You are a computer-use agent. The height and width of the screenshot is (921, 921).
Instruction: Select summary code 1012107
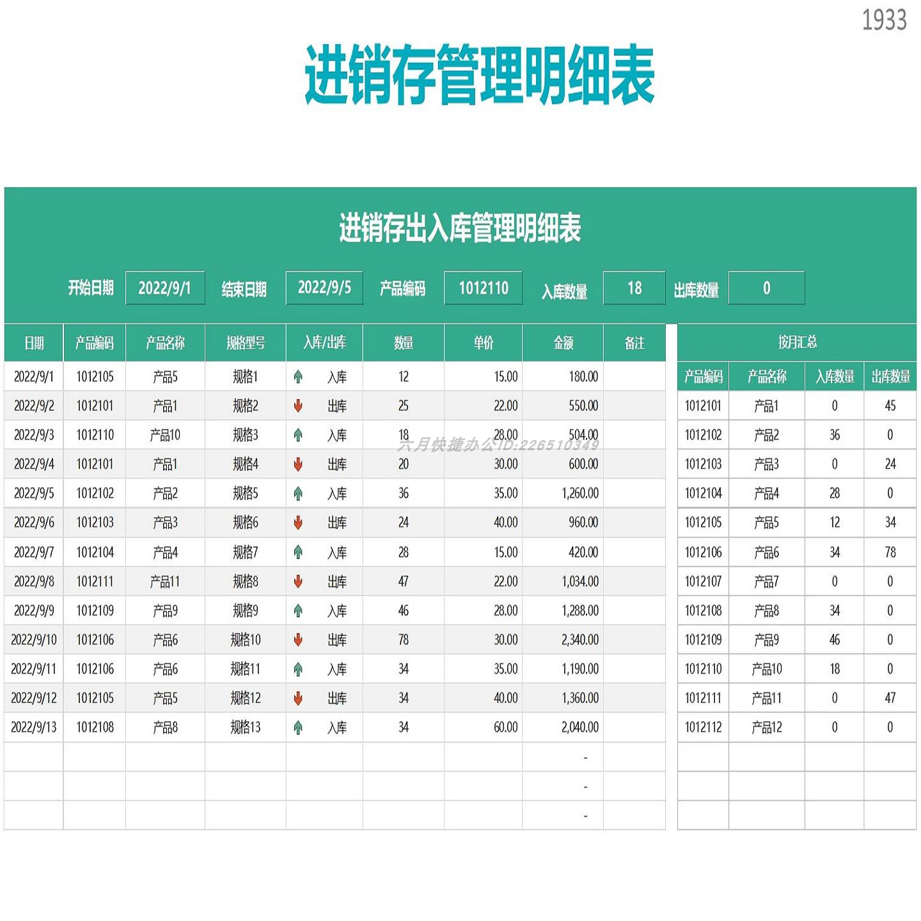pos(703,581)
